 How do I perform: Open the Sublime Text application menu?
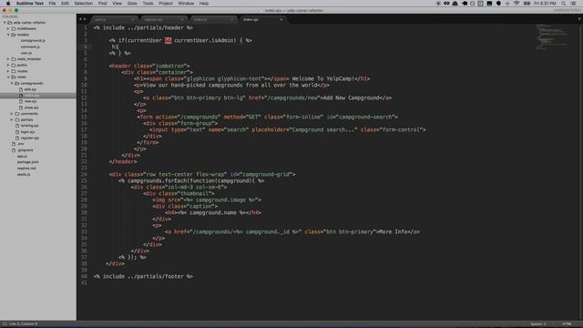point(30,4)
